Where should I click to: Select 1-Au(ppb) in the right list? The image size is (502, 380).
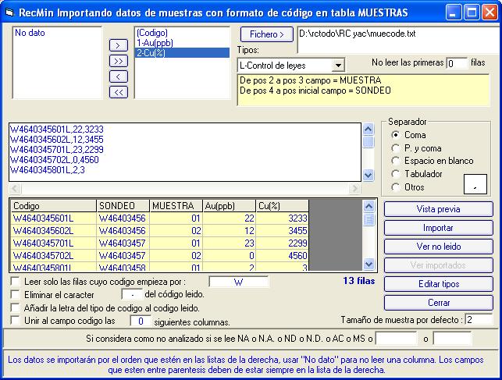pos(182,43)
